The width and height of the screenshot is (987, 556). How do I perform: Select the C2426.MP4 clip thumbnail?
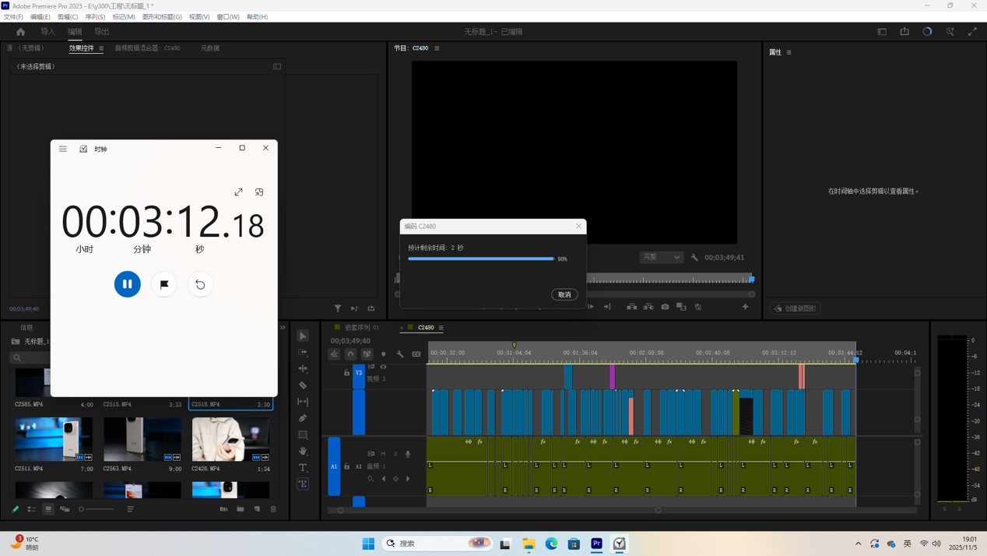point(230,438)
